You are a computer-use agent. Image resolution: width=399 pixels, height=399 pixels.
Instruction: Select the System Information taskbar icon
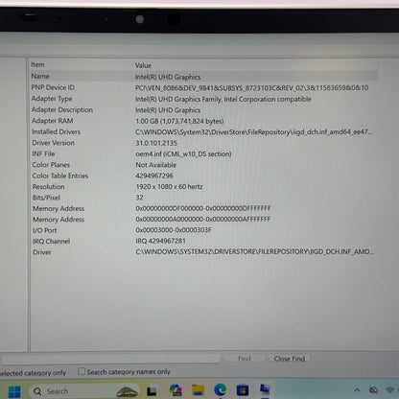coord(265,389)
